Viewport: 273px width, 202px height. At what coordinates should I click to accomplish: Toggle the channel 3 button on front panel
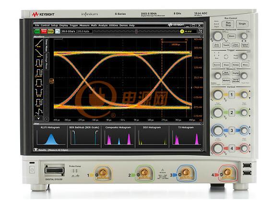232,130
